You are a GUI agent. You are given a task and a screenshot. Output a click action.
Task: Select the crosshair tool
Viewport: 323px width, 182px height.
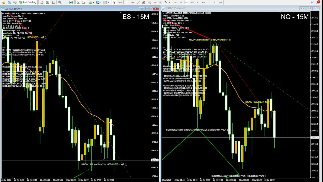click(120, 2)
